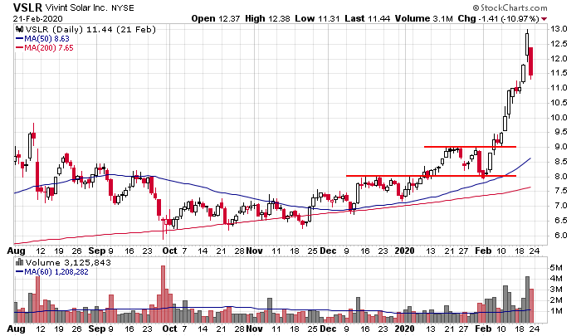Click the 7.5 price axis label

(x=560, y=191)
